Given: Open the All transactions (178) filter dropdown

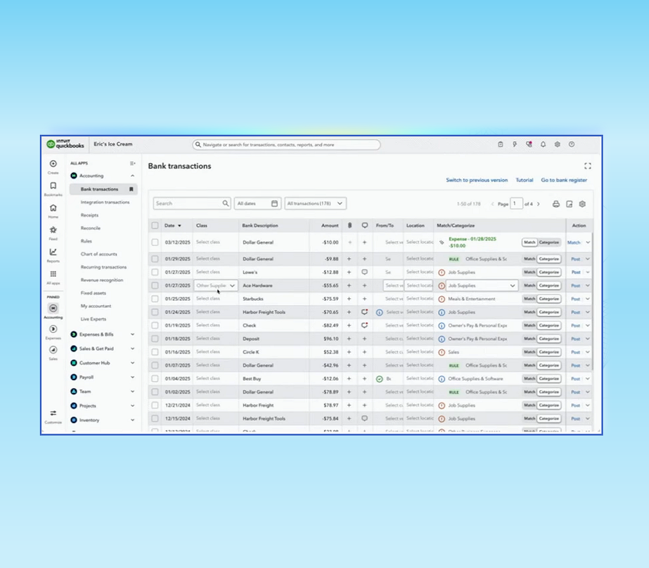Looking at the screenshot, I should (x=316, y=203).
